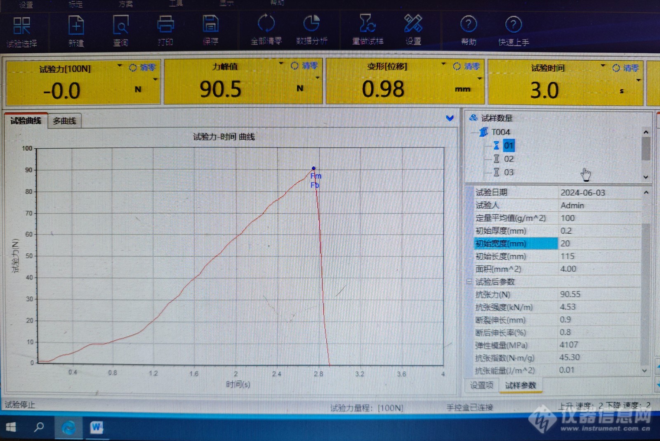Image resolution: width=660 pixels, height=441 pixels.
Task: Select the 断裂伸长(mm) result row
Action: [558, 320]
